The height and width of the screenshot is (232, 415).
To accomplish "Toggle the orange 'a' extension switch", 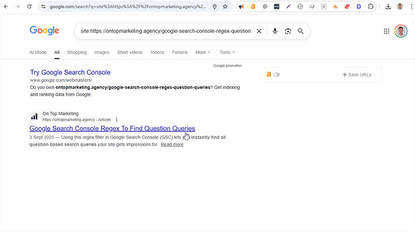I will click(x=276, y=74).
